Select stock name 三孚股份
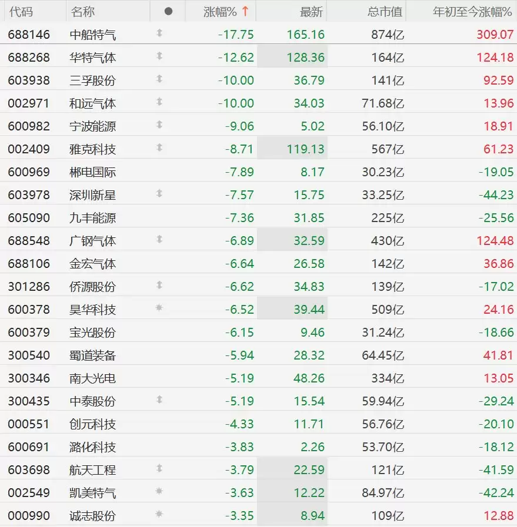This screenshot has width=517, height=527. pyautogui.click(x=93, y=80)
